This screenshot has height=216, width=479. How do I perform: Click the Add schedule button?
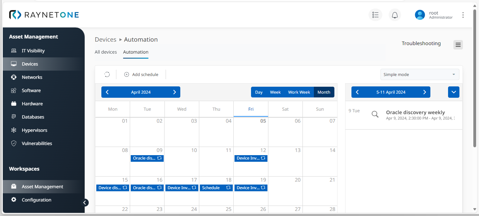pyautogui.click(x=141, y=74)
